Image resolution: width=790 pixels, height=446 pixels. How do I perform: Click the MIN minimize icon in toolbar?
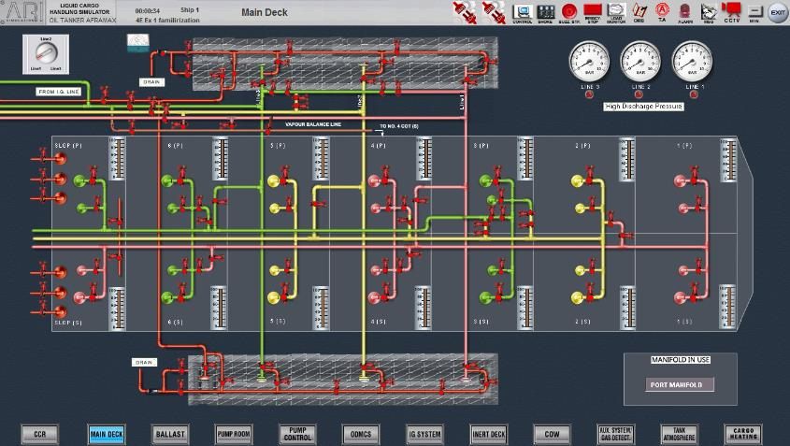[x=754, y=12]
